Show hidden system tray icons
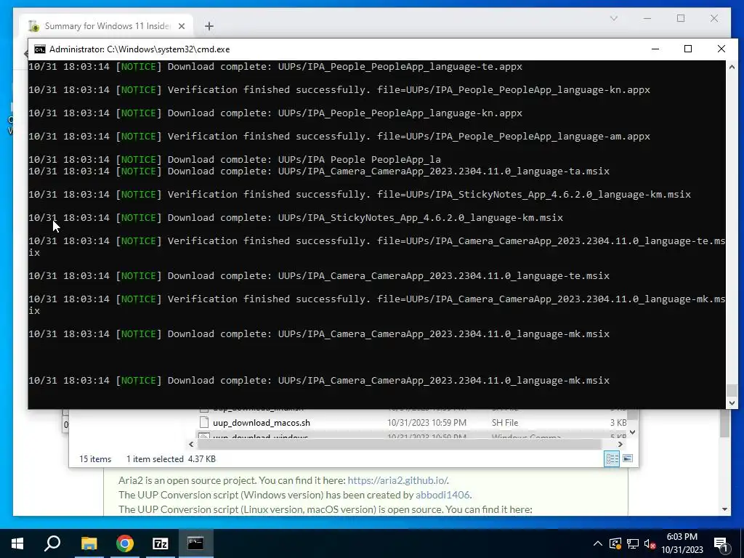This screenshot has height=558, width=744. click(598, 543)
